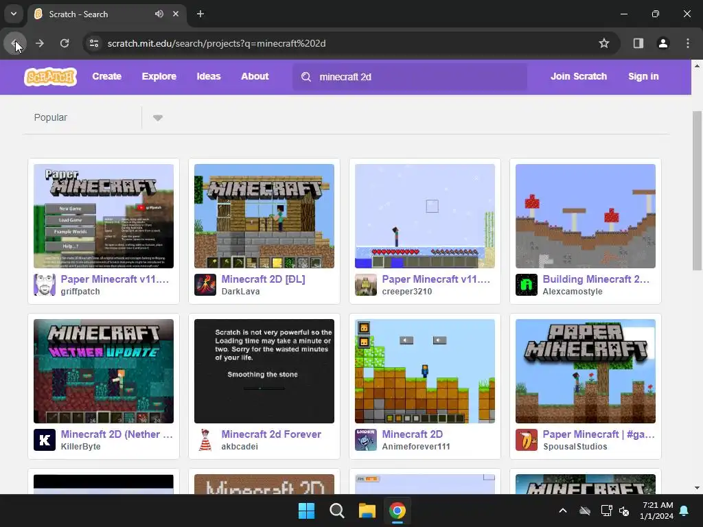This screenshot has width=703, height=527.
Task: Open Ideas in Scratch navbar
Action: click(x=209, y=77)
